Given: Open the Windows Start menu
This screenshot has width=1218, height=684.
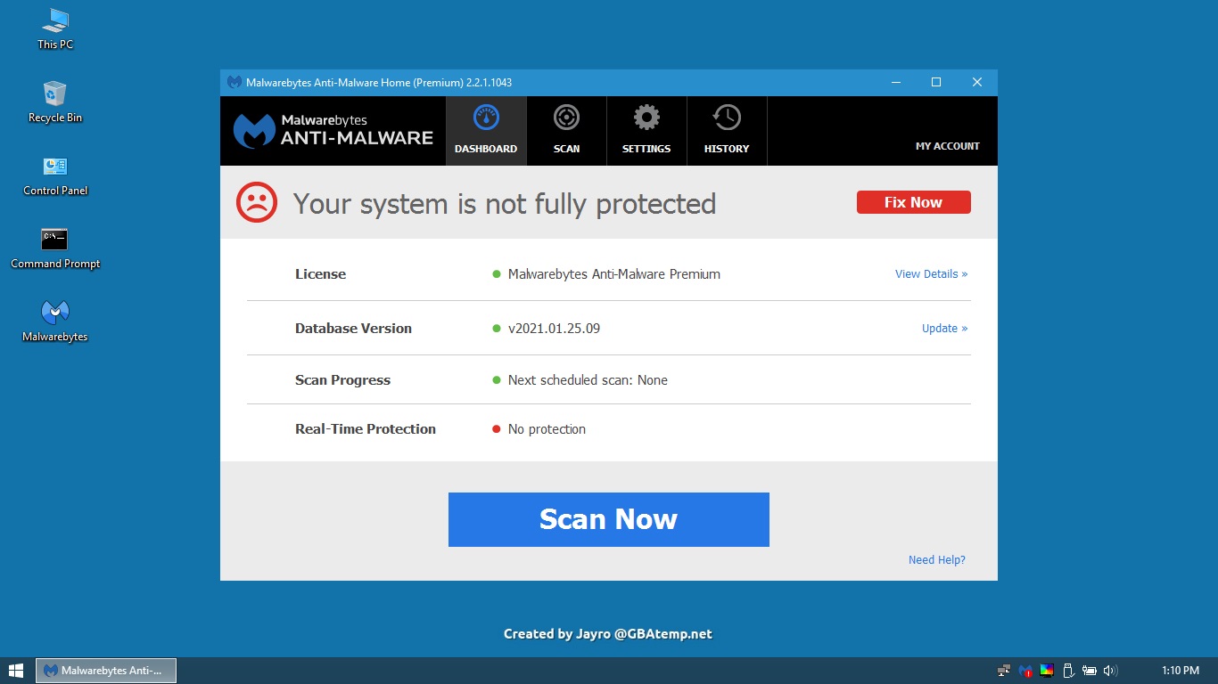Looking at the screenshot, I should (x=16, y=671).
